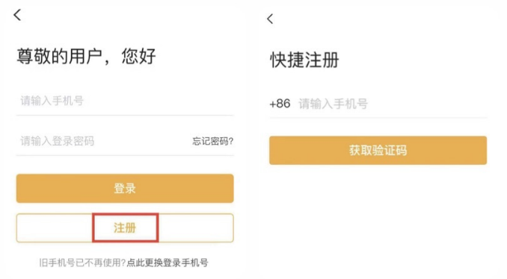This screenshot has height=279, width=507.
Task: Tap the blank right part of the outlined 注册 button
Action: 196,228
